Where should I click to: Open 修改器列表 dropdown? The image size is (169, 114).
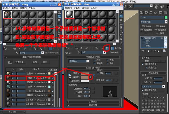point(166,22)
